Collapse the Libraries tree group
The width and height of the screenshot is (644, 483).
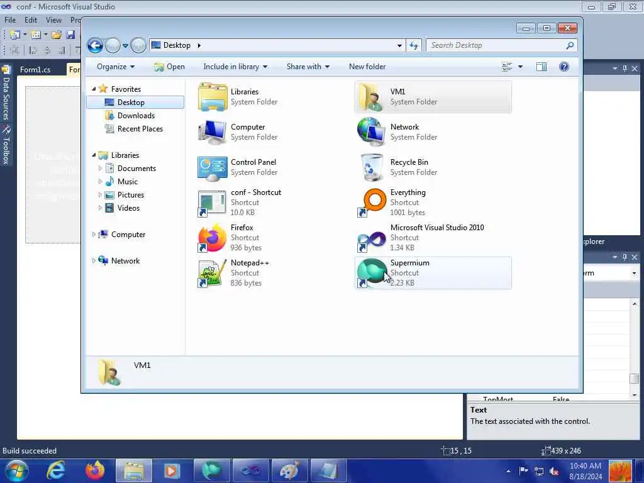[x=94, y=155]
